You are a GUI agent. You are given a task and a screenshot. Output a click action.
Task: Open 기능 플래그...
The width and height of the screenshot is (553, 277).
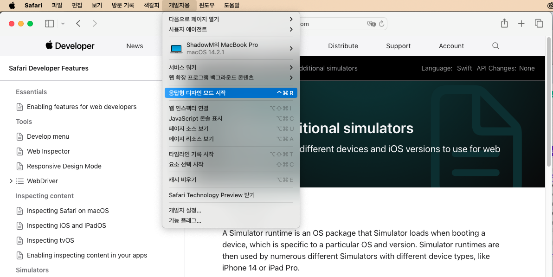[x=231, y=220]
